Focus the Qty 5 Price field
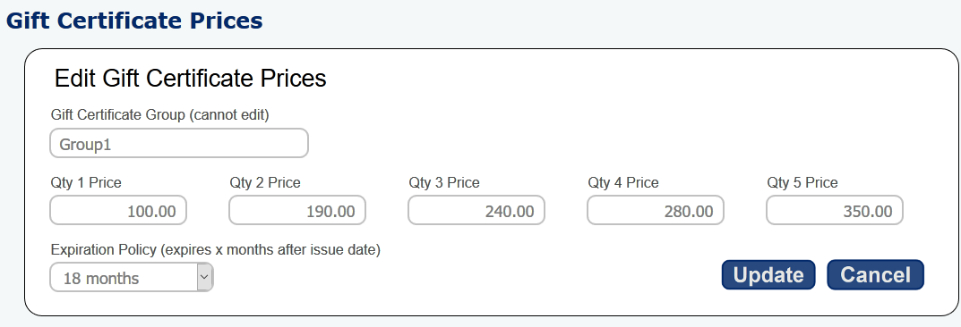Image resolution: width=961 pixels, height=327 pixels. point(834,211)
